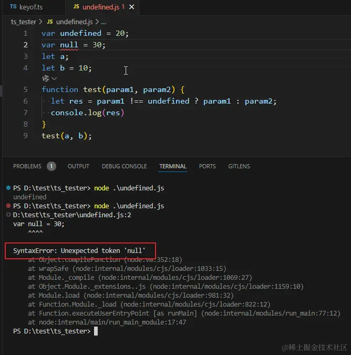Click 'SyntaxError: Unexpected token' message in terminal
Viewport: 351px width, 355px height.
pos(79,251)
